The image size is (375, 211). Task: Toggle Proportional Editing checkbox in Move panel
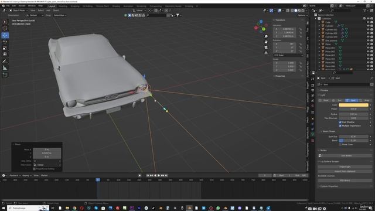[34, 169]
